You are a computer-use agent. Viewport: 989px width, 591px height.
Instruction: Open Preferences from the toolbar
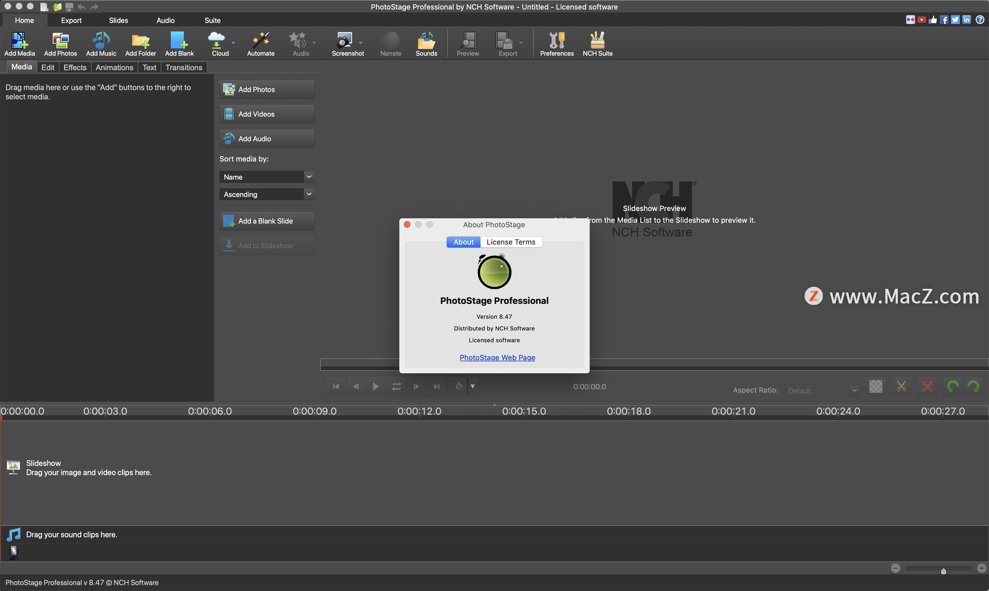(557, 44)
